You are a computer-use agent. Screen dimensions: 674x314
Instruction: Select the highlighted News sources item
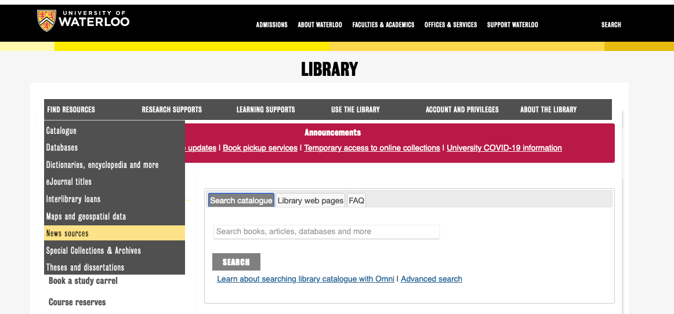[67, 233]
